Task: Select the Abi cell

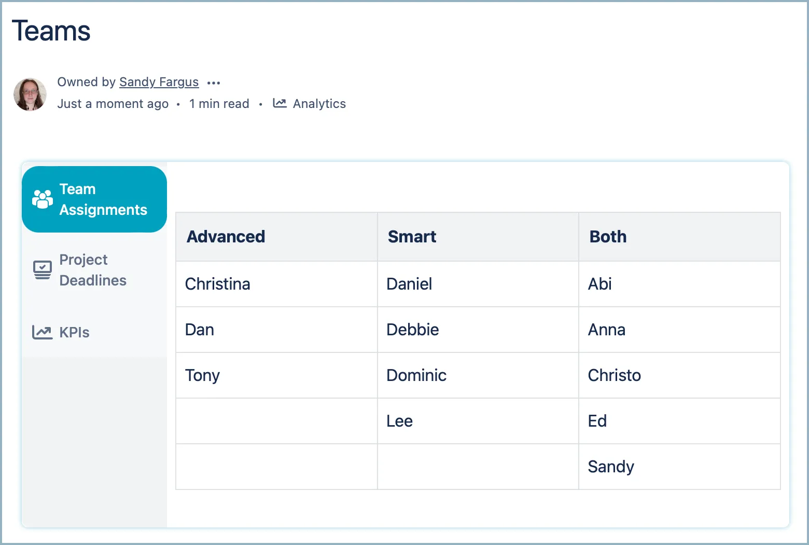Action: coord(679,284)
